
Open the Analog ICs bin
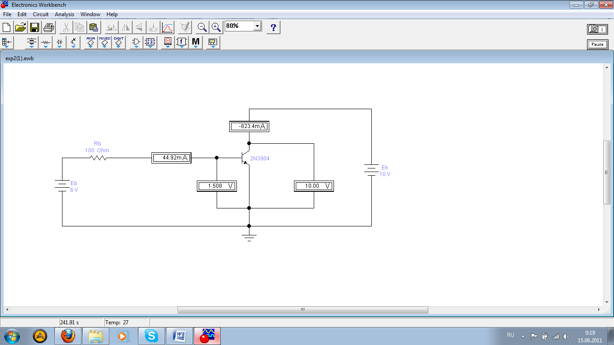pyautogui.click(x=91, y=43)
